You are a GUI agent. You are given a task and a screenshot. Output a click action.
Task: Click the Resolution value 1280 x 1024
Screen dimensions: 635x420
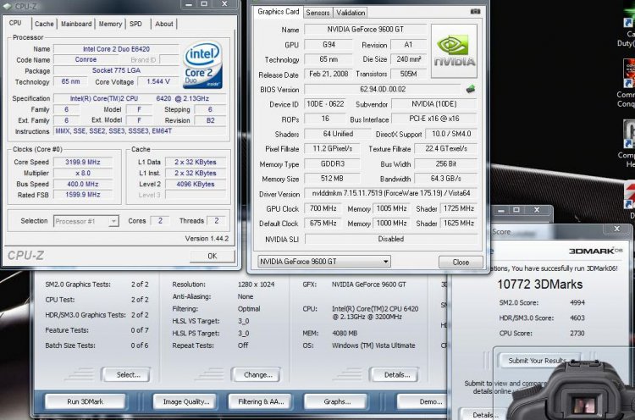pyautogui.click(x=256, y=285)
